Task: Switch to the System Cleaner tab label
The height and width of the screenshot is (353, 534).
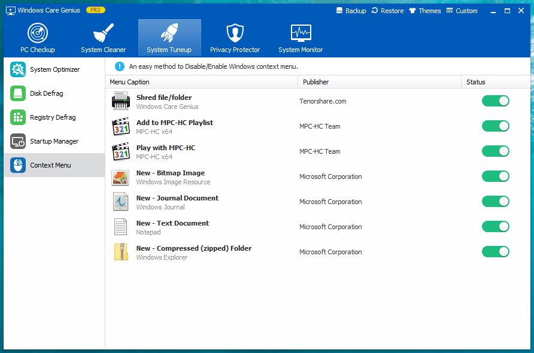Action: (x=103, y=50)
